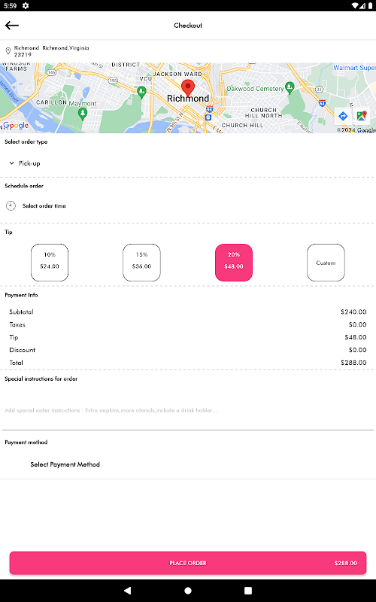Expand the Pick-up order type dropdown
The image size is (376, 602).
point(25,163)
